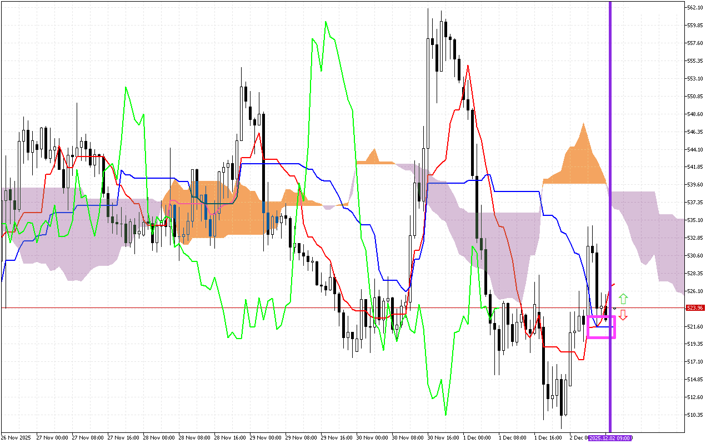
Task: Click the 28 Nov 00:00 time label
Action: [159, 438]
